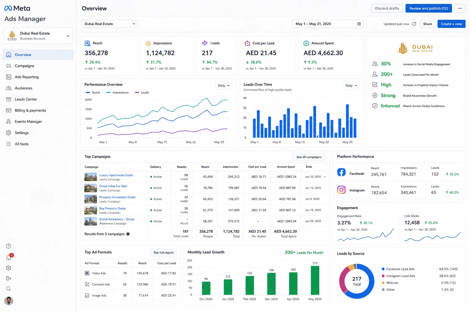
Task: Click the blue Reach legend swatch
Action: click(x=88, y=93)
